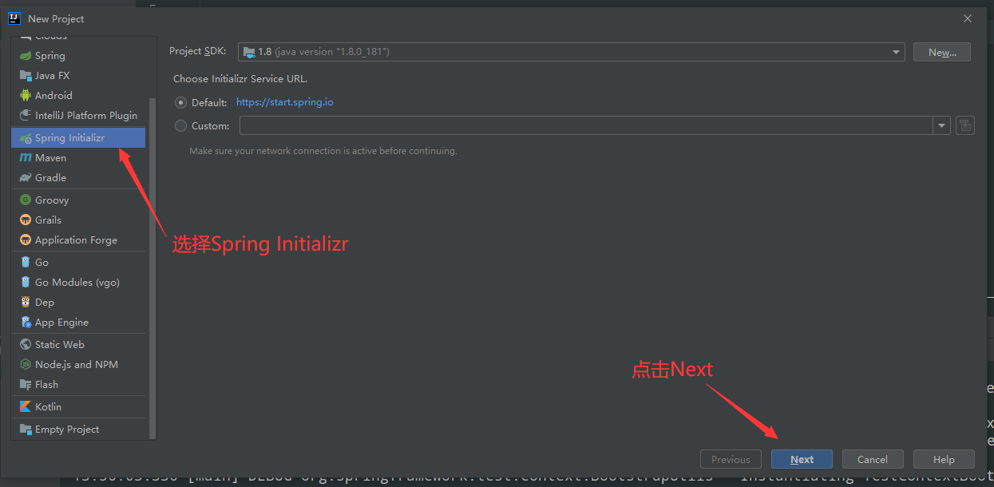Screen dimensions: 994x487
Task: Click the browse icon beside the Custom field
Action: 964,125
